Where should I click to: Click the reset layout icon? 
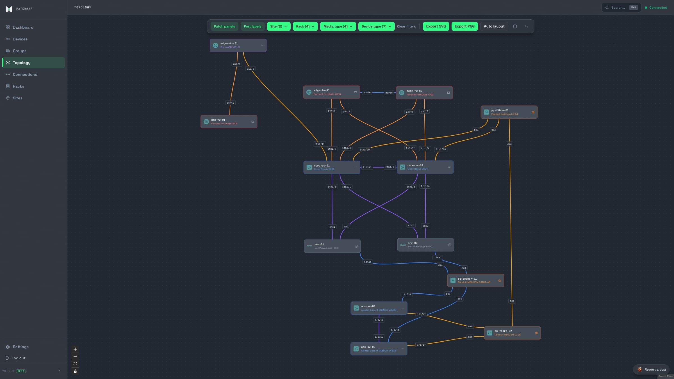pyautogui.click(x=515, y=26)
